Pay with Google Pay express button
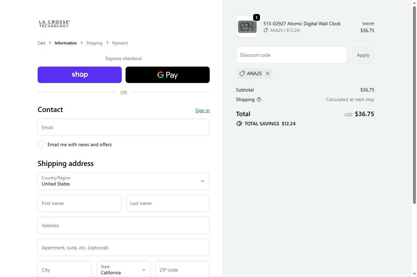This screenshot has height=277, width=417. point(168,75)
